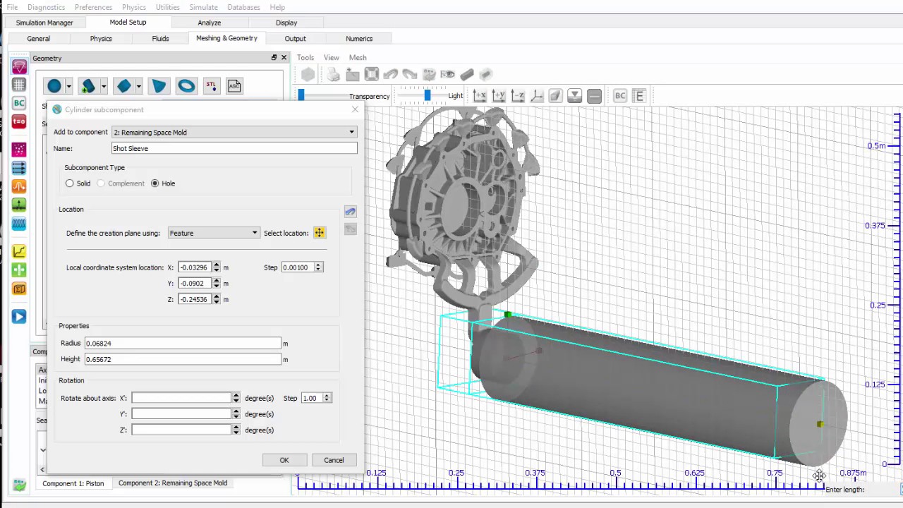
Task: Import an STL geometry file
Action: [x=211, y=86]
